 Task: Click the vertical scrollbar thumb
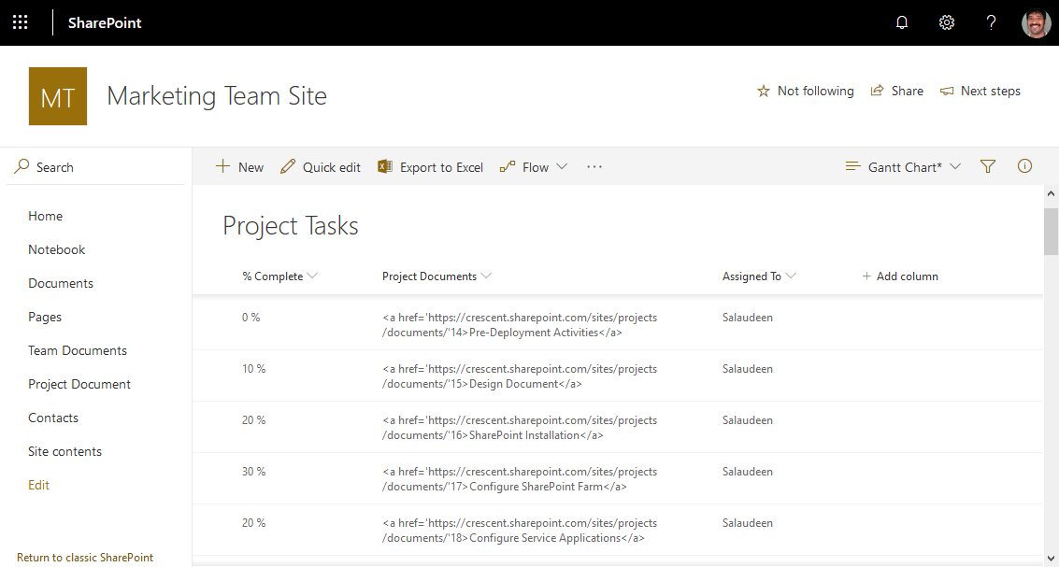(1051, 231)
